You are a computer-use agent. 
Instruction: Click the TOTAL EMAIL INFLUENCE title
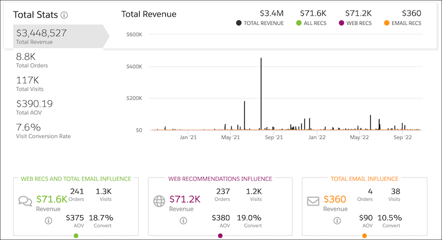365,179
